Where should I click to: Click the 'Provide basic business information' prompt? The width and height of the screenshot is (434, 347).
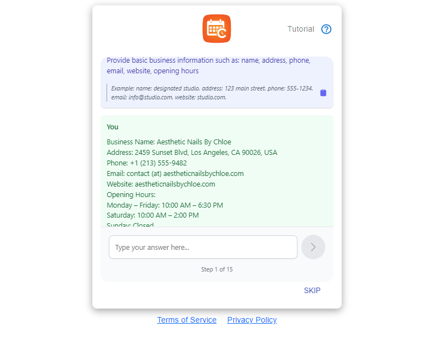click(x=209, y=66)
